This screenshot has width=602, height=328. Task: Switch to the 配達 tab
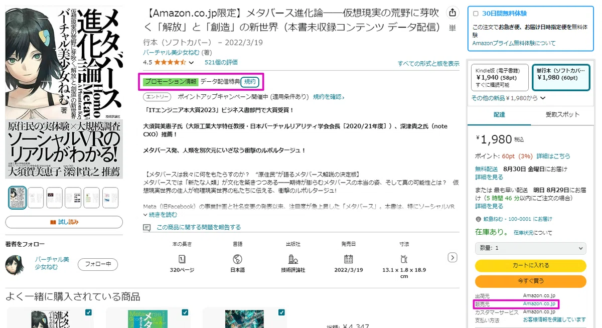pyautogui.click(x=499, y=115)
